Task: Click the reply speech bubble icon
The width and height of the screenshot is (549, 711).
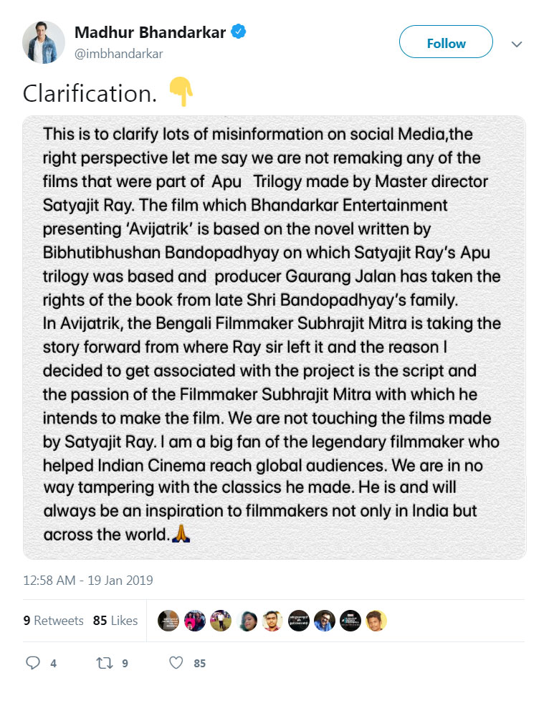Action: coord(33,663)
